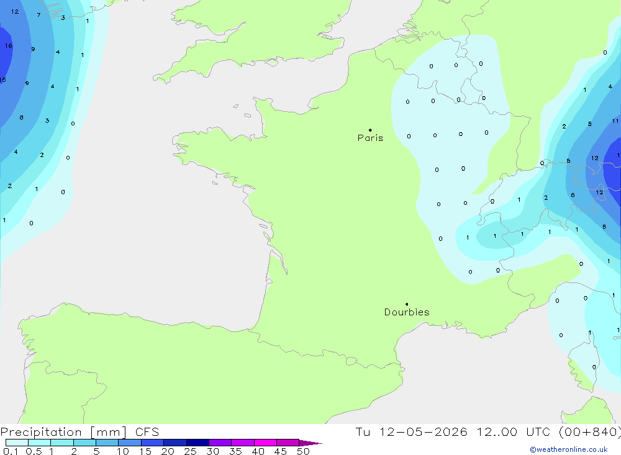Screen dimensions: 621x455
Task: Click the '0.1' legend scale label
Action: tap(11, 451)
